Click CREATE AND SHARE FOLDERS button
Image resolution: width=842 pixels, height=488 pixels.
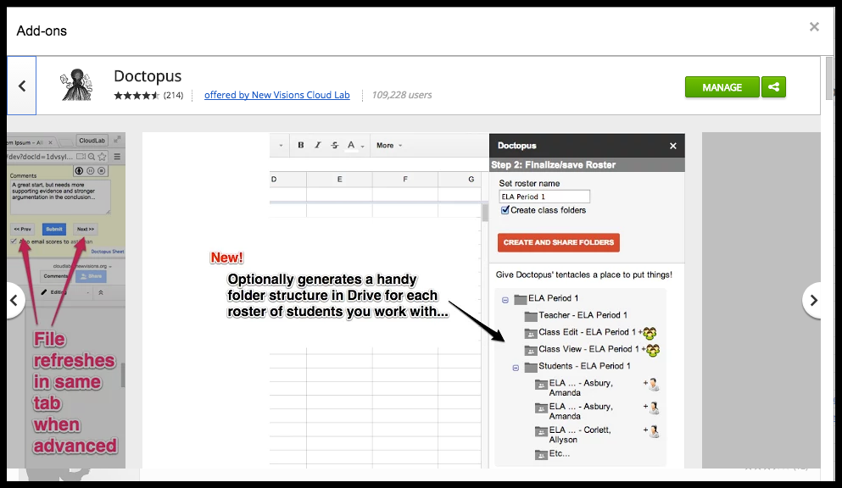559,242
